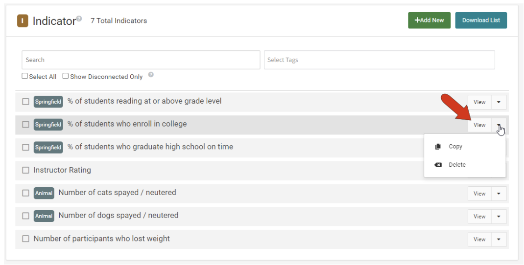Choose Delete from the open menu
This screenshot has height=265, width=524.
(x=457, y=165)
